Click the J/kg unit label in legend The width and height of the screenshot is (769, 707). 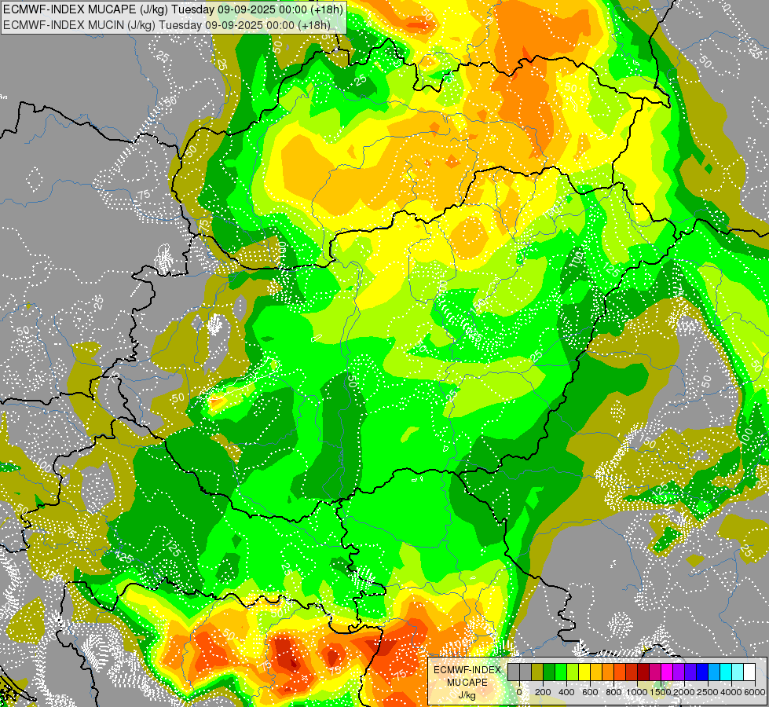[467, 696]
